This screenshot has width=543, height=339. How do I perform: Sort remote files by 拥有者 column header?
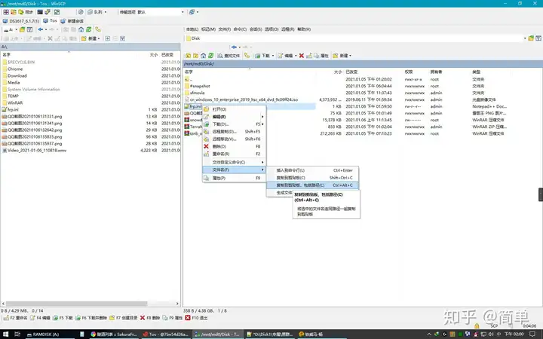(x=436, y=72)
